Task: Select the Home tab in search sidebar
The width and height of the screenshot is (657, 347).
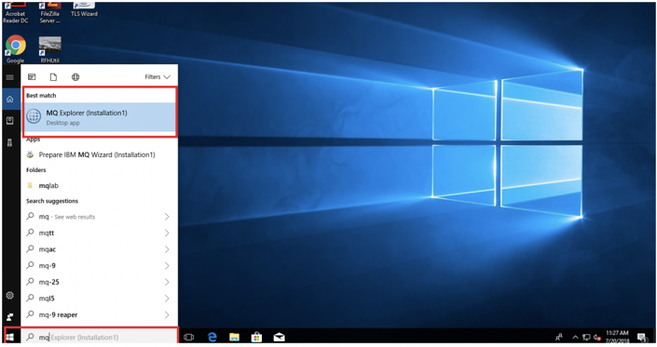Action: (10, 100)
